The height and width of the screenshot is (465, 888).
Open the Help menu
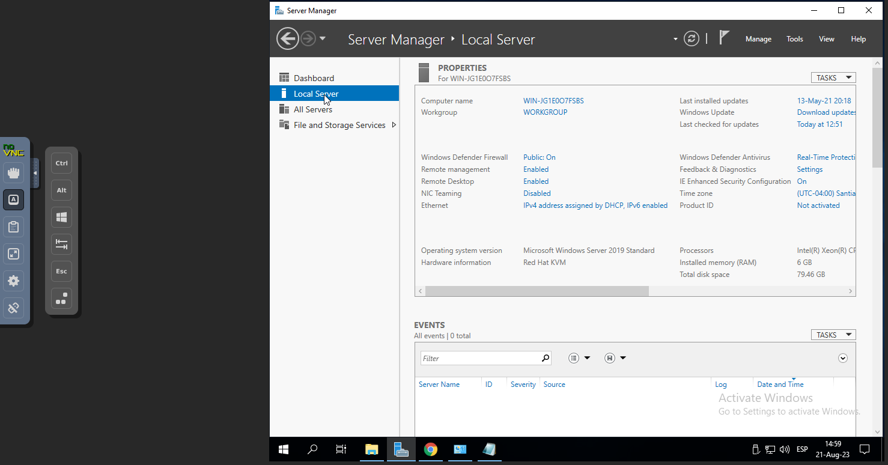click(859, 39)
